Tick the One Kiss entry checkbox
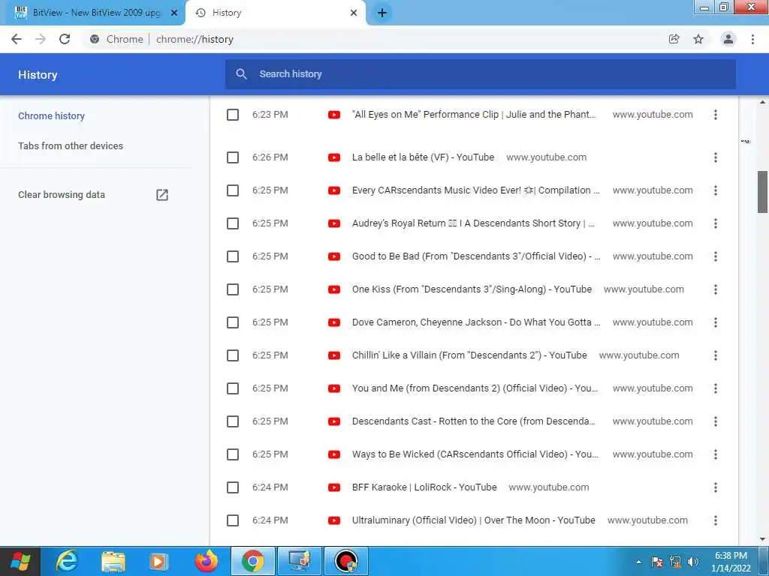The image size is (769, 576). tap(233, 289)
